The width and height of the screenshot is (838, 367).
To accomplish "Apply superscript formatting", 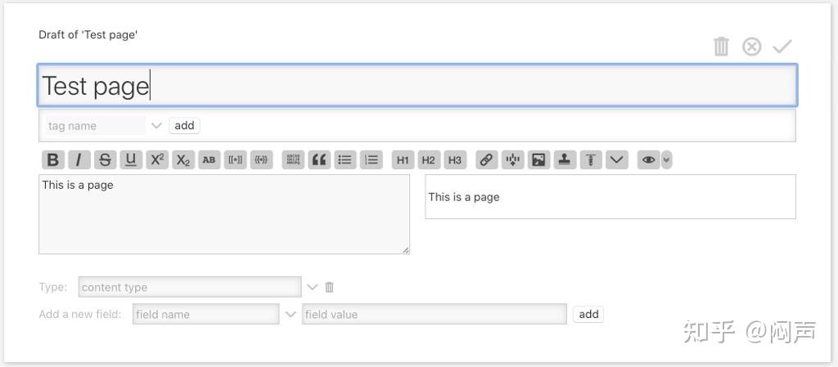I will tap(157, 160).
